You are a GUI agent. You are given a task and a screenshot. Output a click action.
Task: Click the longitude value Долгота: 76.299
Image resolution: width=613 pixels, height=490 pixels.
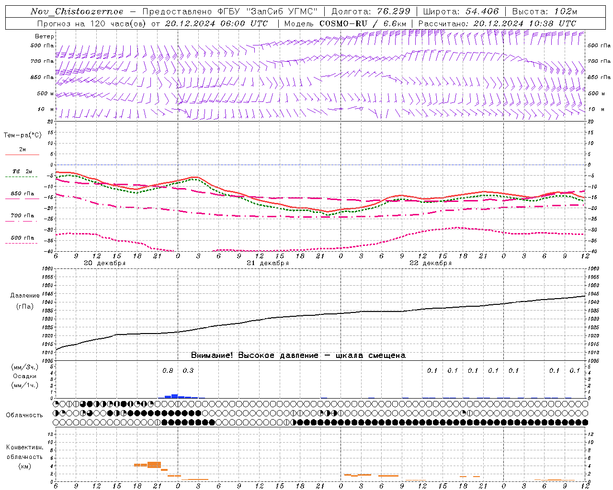click(x=371, y=11)
